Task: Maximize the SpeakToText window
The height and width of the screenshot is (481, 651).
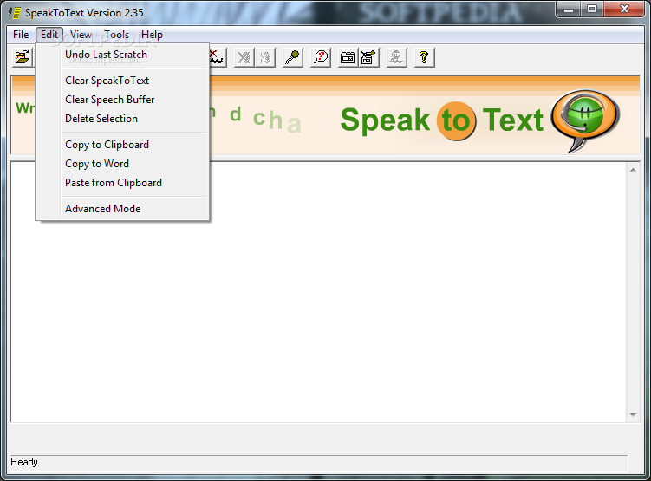Action: pos(592,10)
